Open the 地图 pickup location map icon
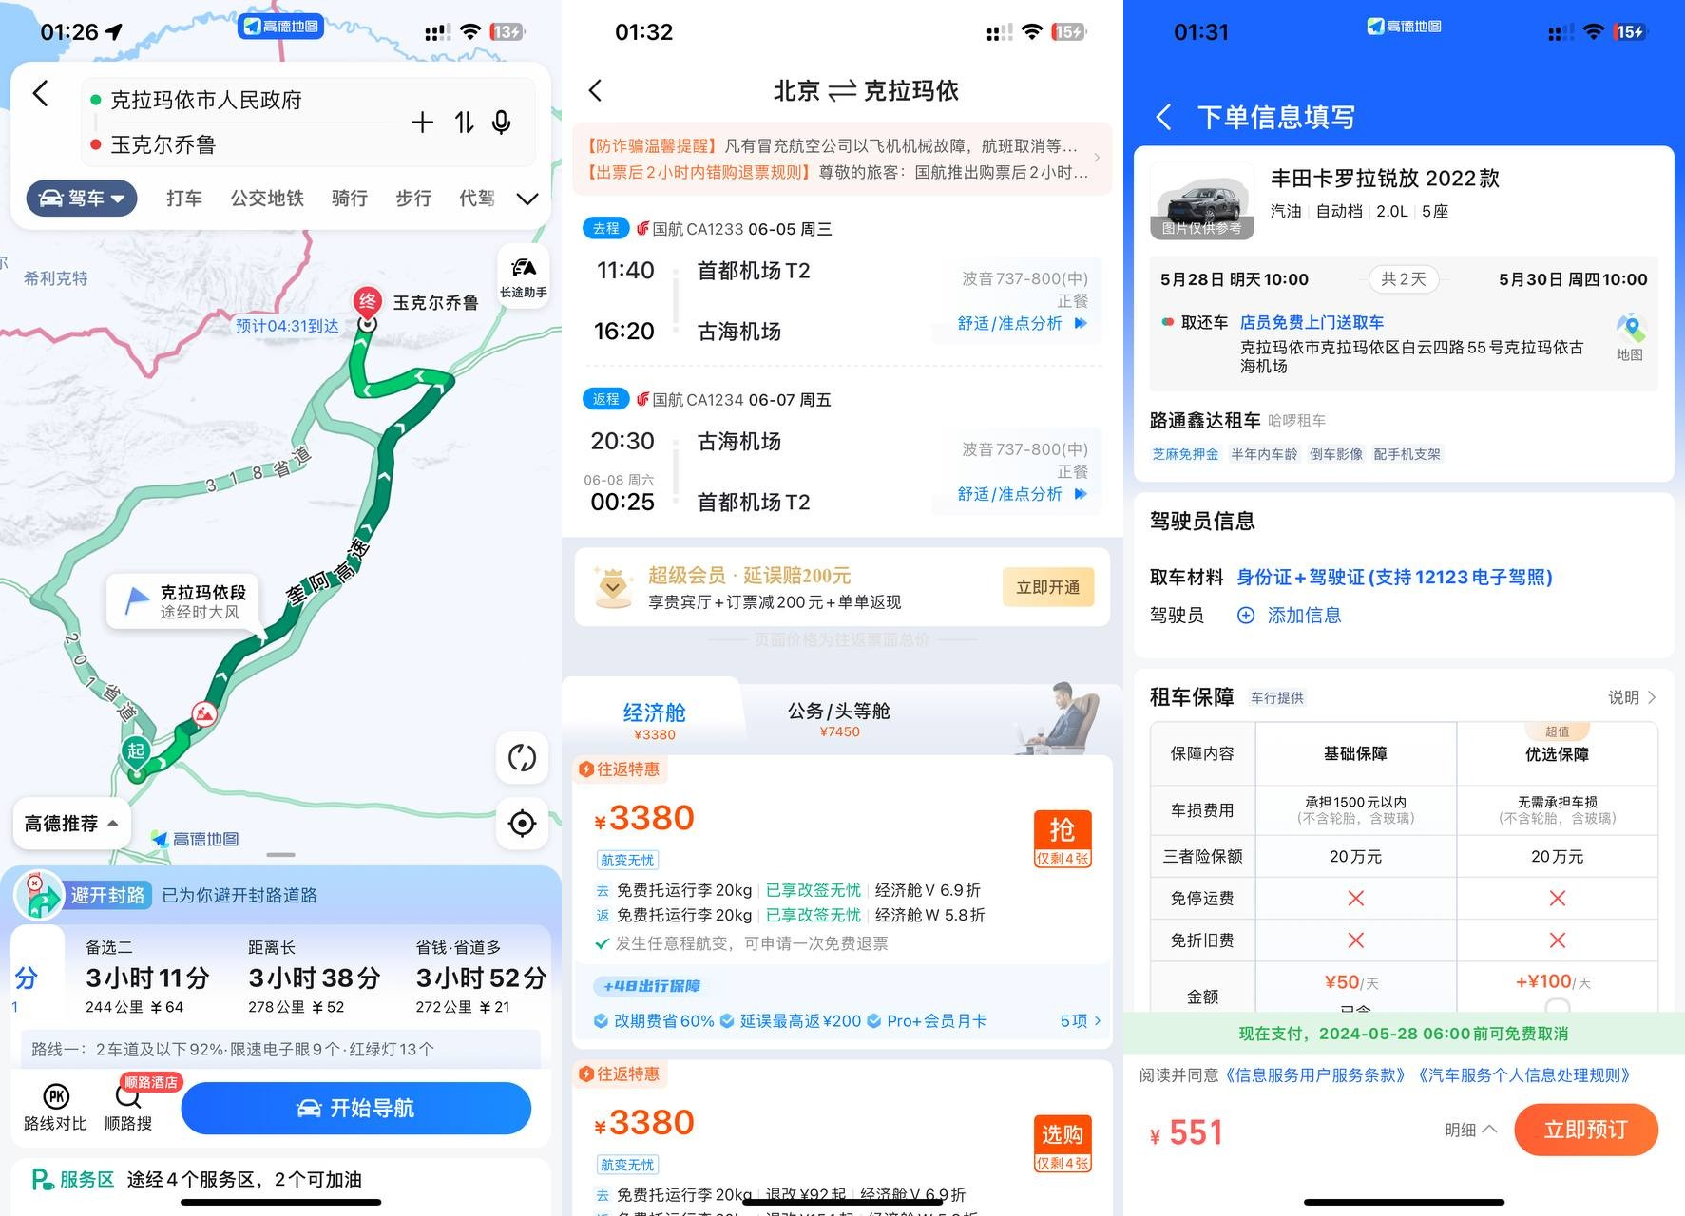The image size is (1685, 1216). click(x=1630, y=337)
